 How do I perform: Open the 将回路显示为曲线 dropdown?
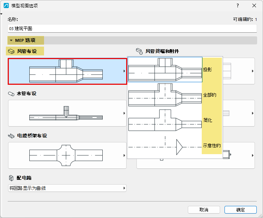click(x=67, y=188)
